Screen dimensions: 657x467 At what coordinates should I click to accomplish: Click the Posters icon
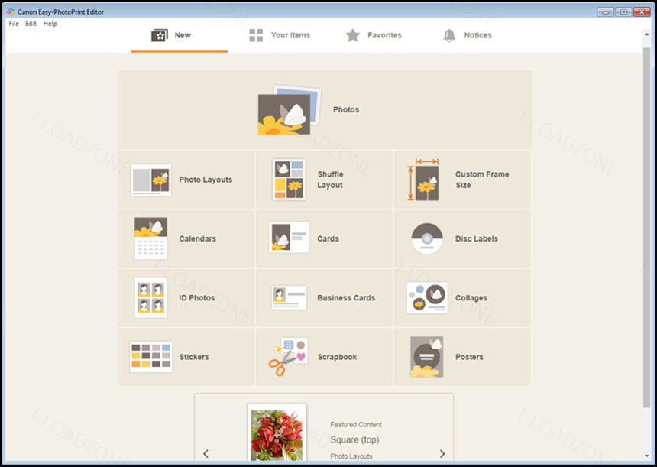coord(427,357)
